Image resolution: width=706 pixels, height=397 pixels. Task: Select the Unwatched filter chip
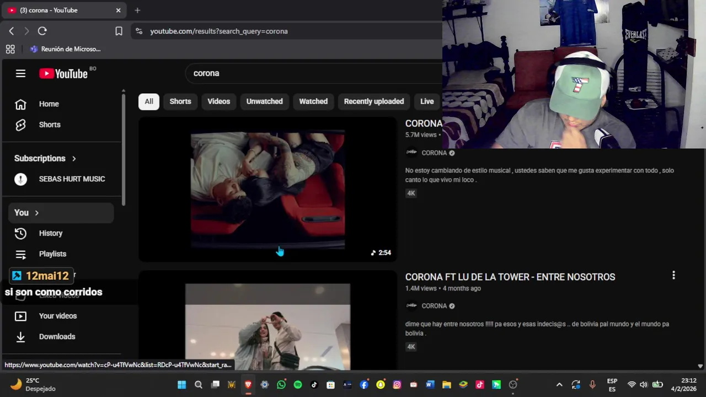(264, 101)
